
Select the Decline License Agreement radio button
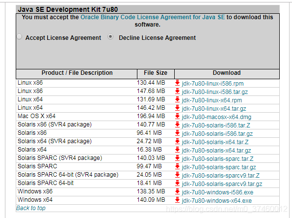[110, 36]
